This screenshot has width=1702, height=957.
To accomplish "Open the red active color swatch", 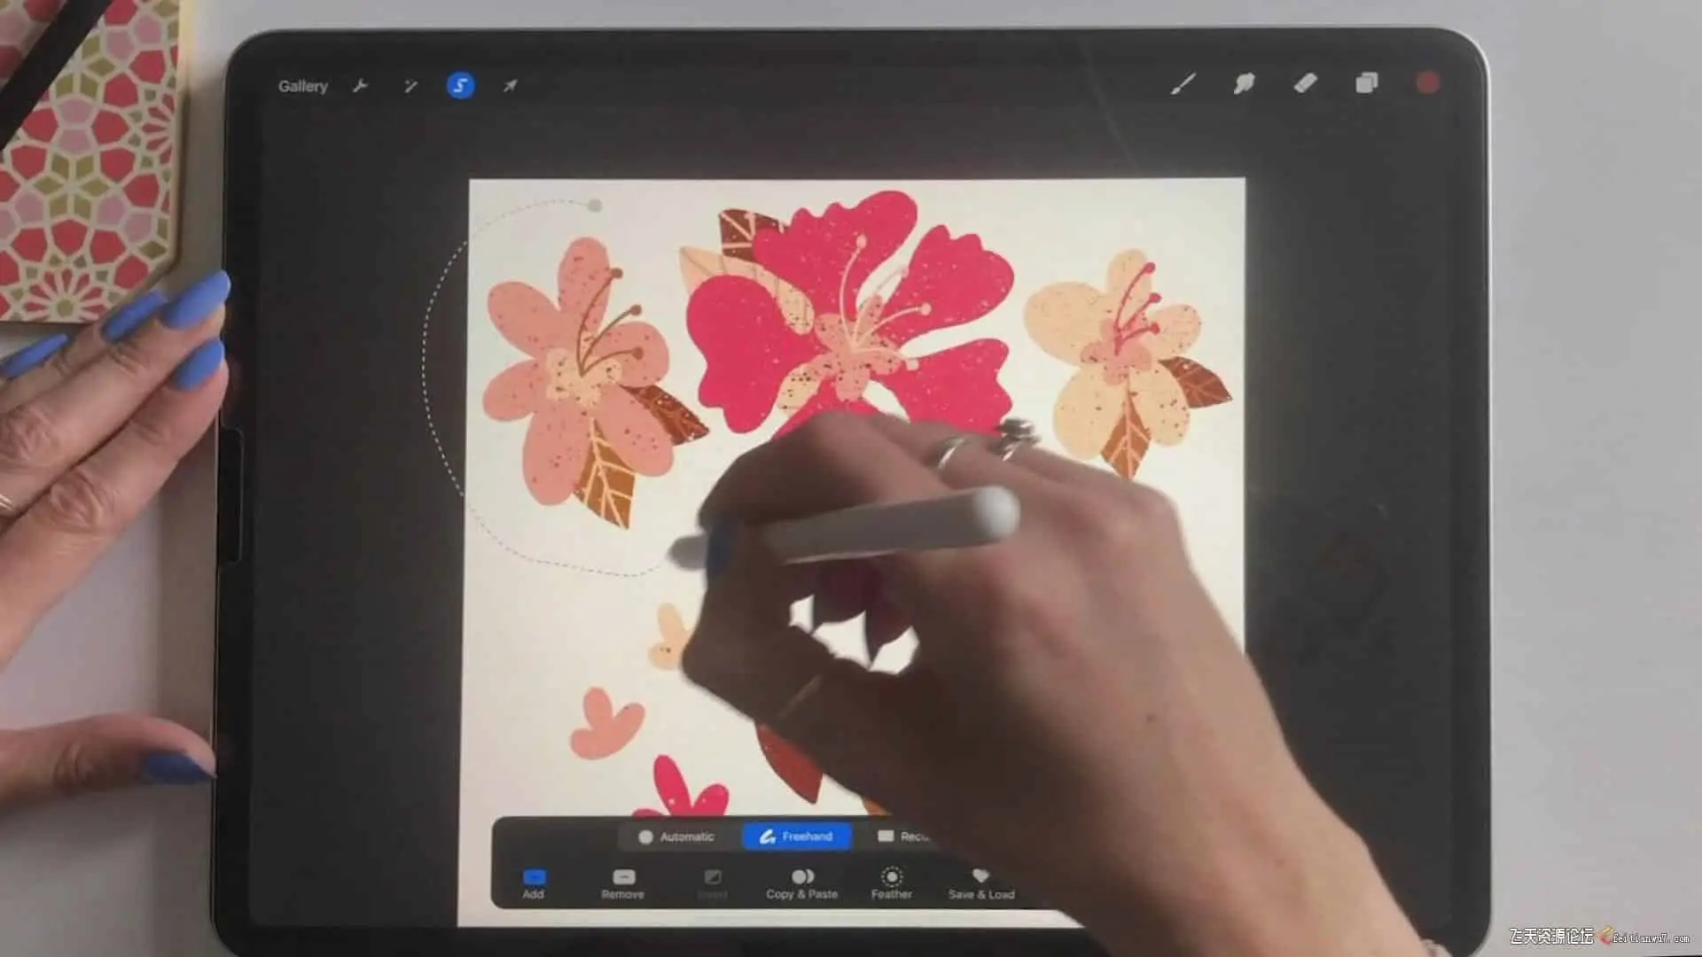I will click(x=1427, y=83).
